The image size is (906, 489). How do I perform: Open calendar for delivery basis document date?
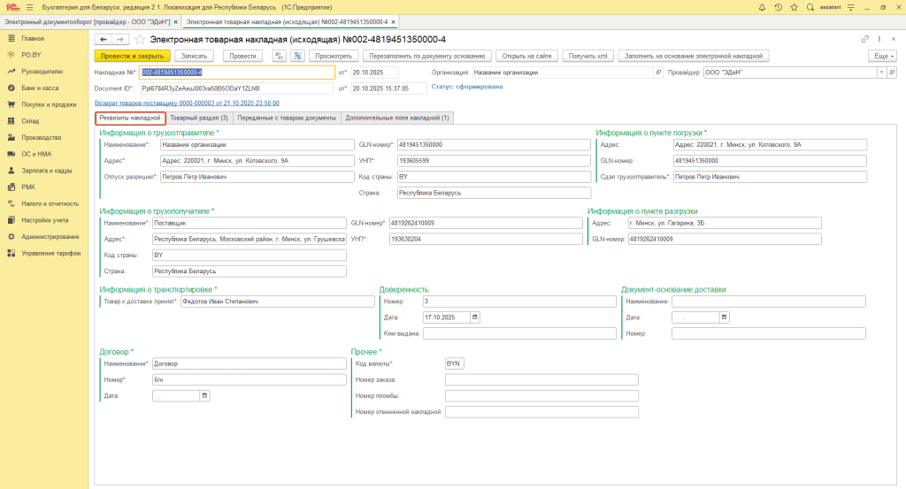pyautogui.click(x=724, y=317)
